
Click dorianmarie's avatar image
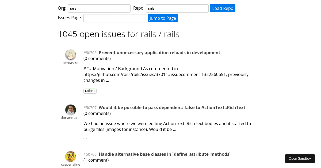(71, 110)
